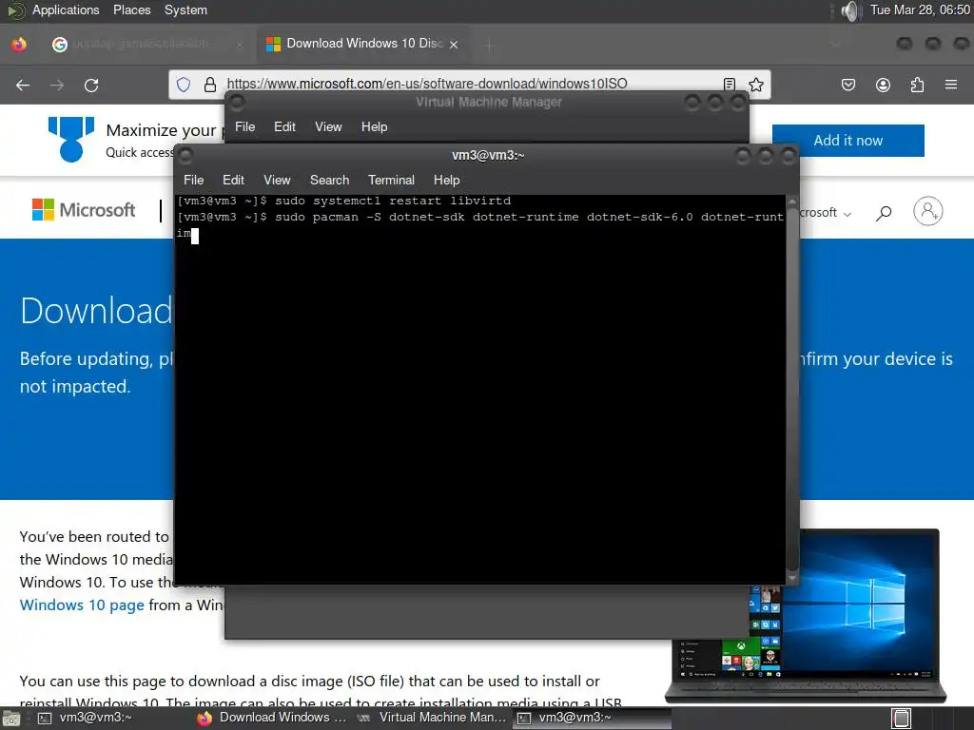Click the Firefox logo icon in the browser tab bar
Screen dimensions: 974x730
[19, 44]
